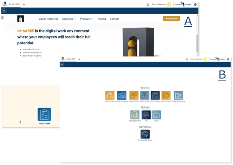The image size is (233, 165).
Task: Open the HR team icon
Action: pyautogui.click(x=146, y=115)
